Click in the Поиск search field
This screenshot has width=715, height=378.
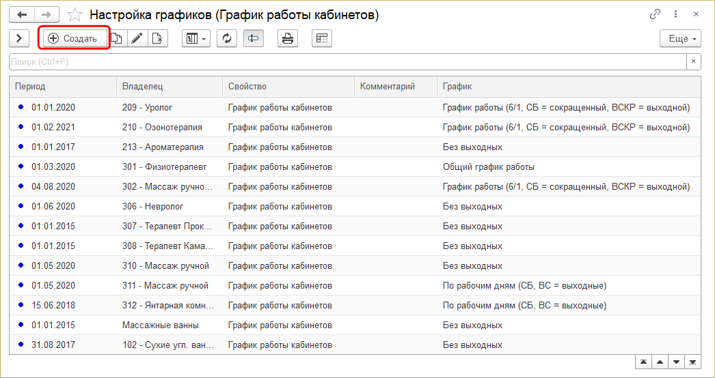[x=342, y=62]
